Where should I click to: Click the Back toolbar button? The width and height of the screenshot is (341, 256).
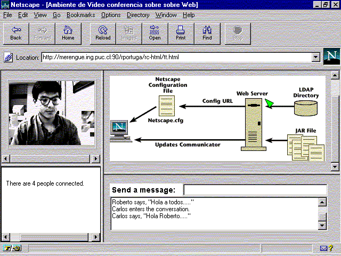pos(16,34)
